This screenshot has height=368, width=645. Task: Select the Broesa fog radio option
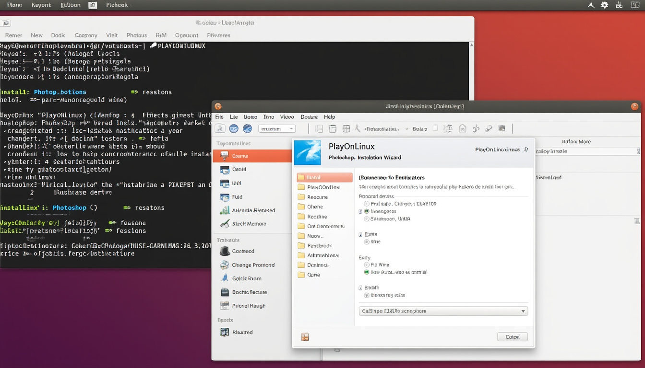pyautogui.click(x=367, y=295)
